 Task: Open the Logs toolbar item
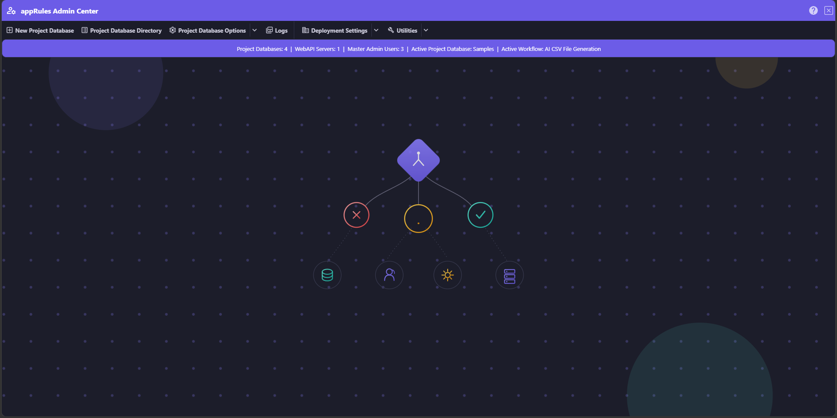(277, 30)
